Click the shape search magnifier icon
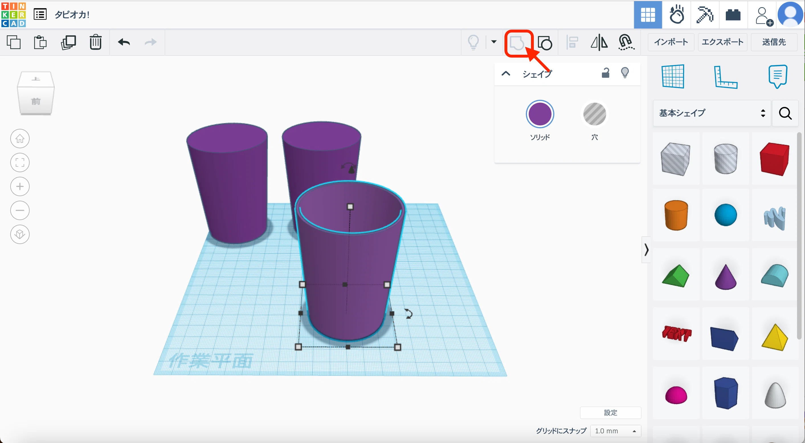The height and width of the screenshot is (443, 805). pos(785,113)
